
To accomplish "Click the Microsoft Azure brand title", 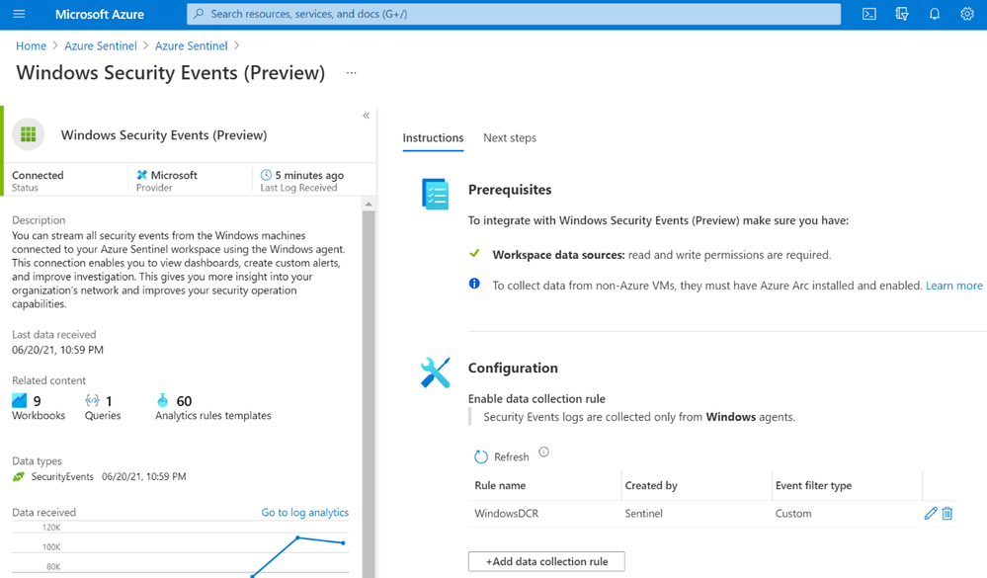I will (100, 14).
